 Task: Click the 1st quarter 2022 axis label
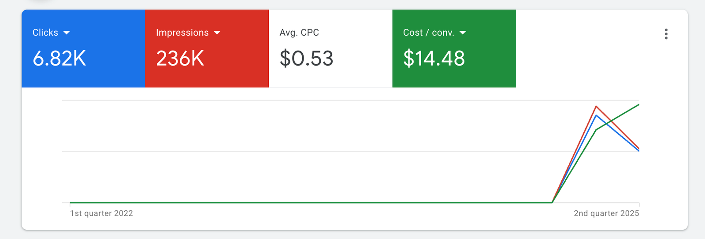(x=101, y=213)
